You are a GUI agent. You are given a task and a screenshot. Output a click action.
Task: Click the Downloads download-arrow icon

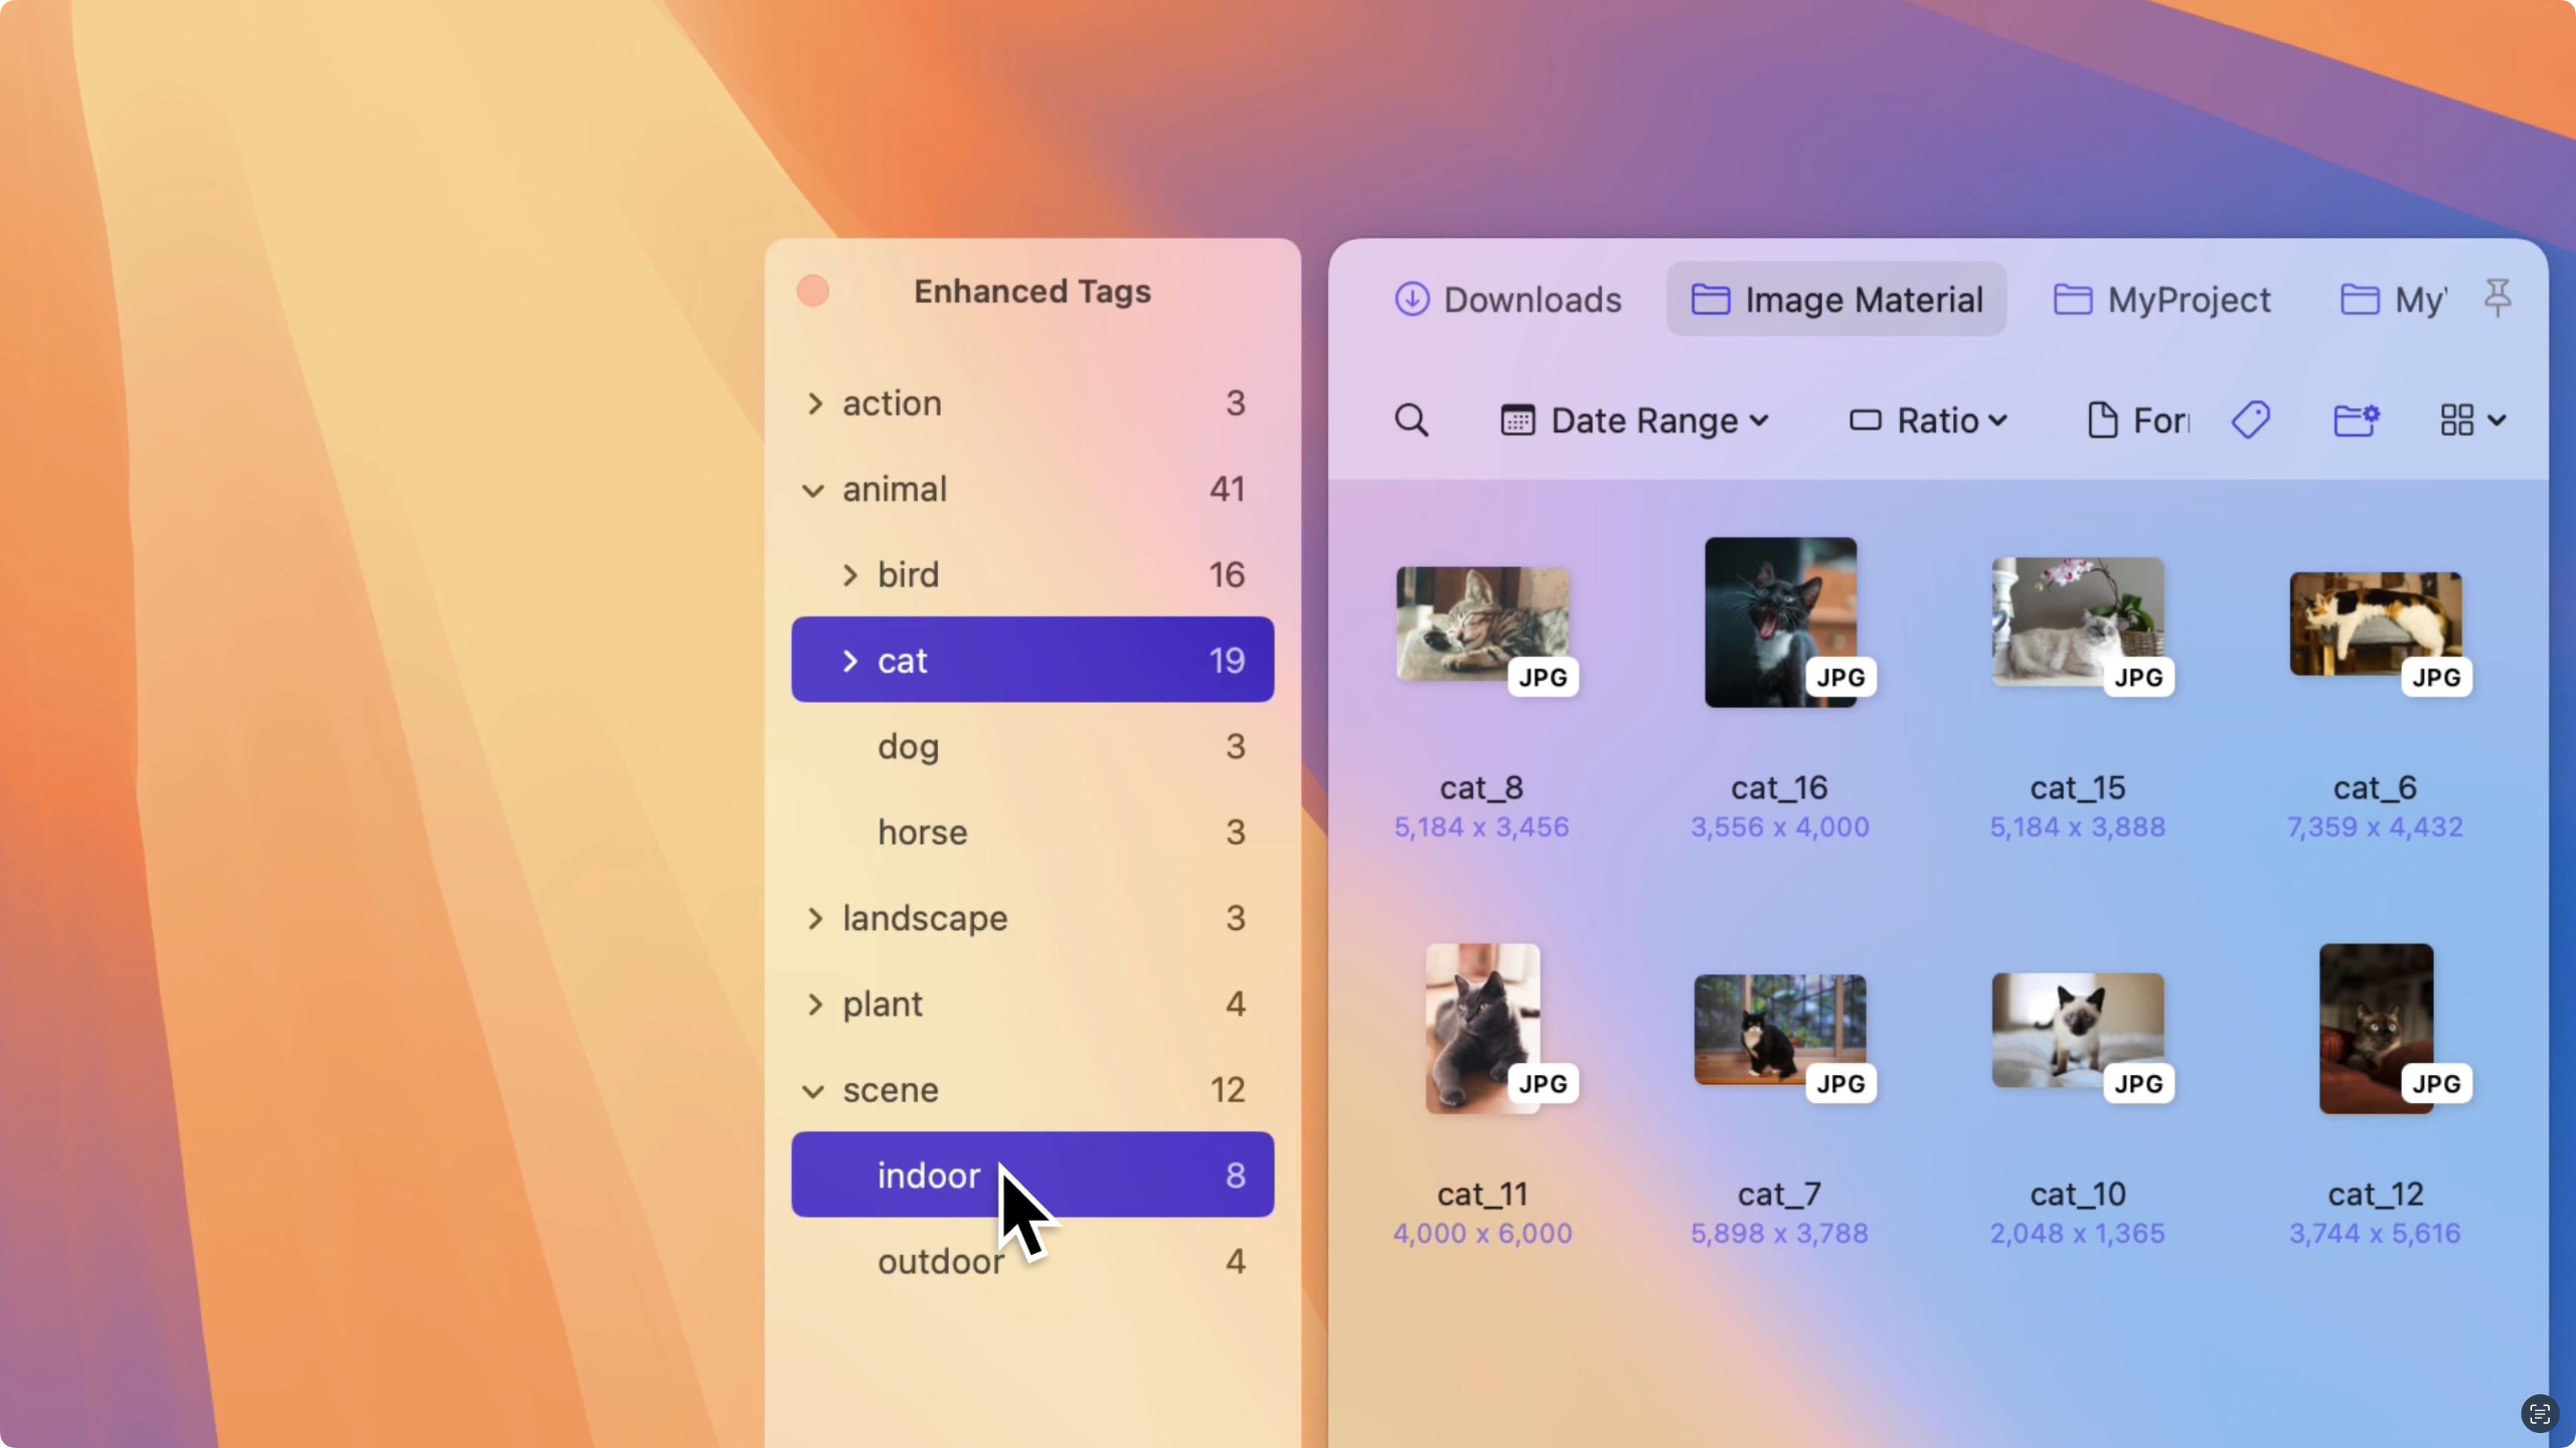1412,299
